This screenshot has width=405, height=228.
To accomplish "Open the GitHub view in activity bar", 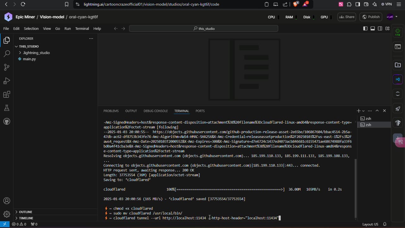I will [x=7, y=122].
